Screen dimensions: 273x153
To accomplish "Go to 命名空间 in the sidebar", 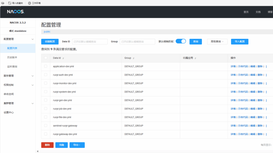I will click(x=9, y=94).
